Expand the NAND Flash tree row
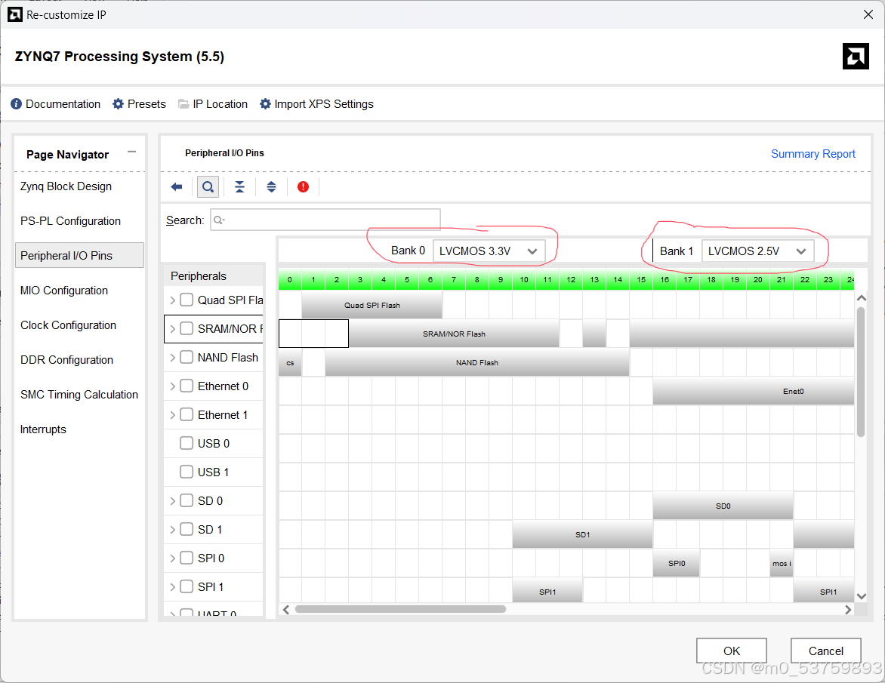 pos(173,358)
